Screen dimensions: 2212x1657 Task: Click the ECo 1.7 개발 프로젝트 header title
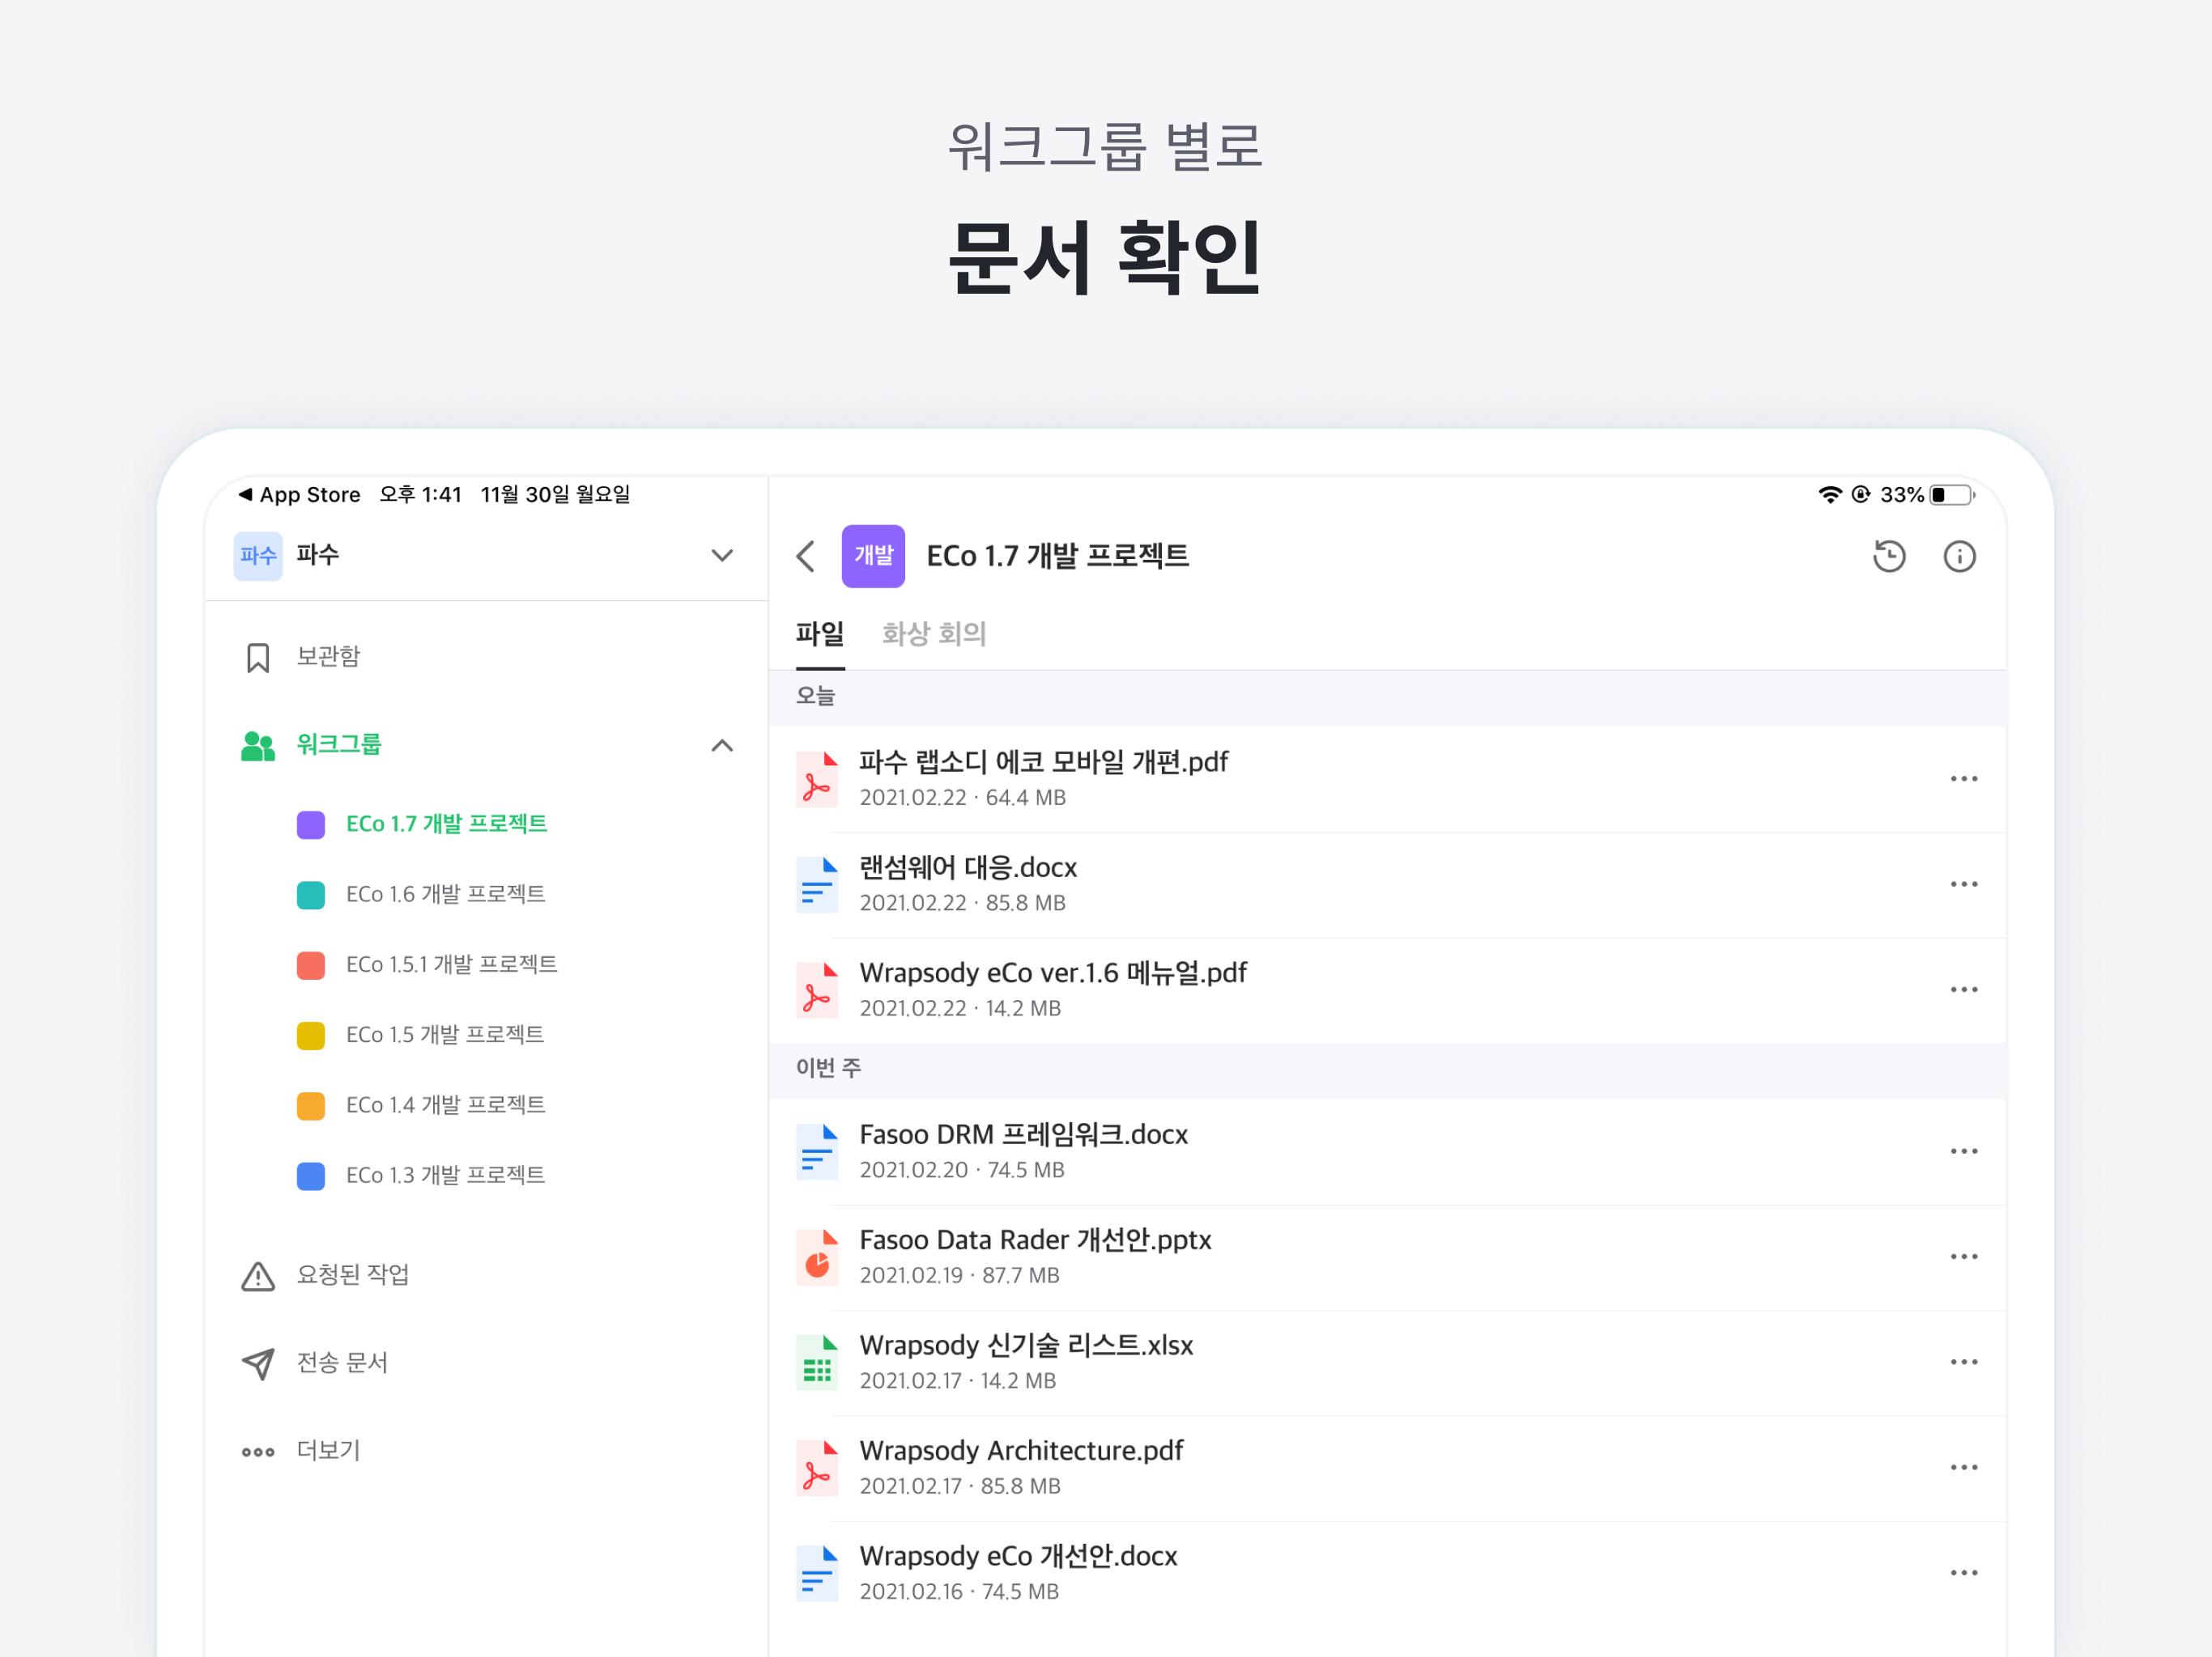coord(1058,556)
